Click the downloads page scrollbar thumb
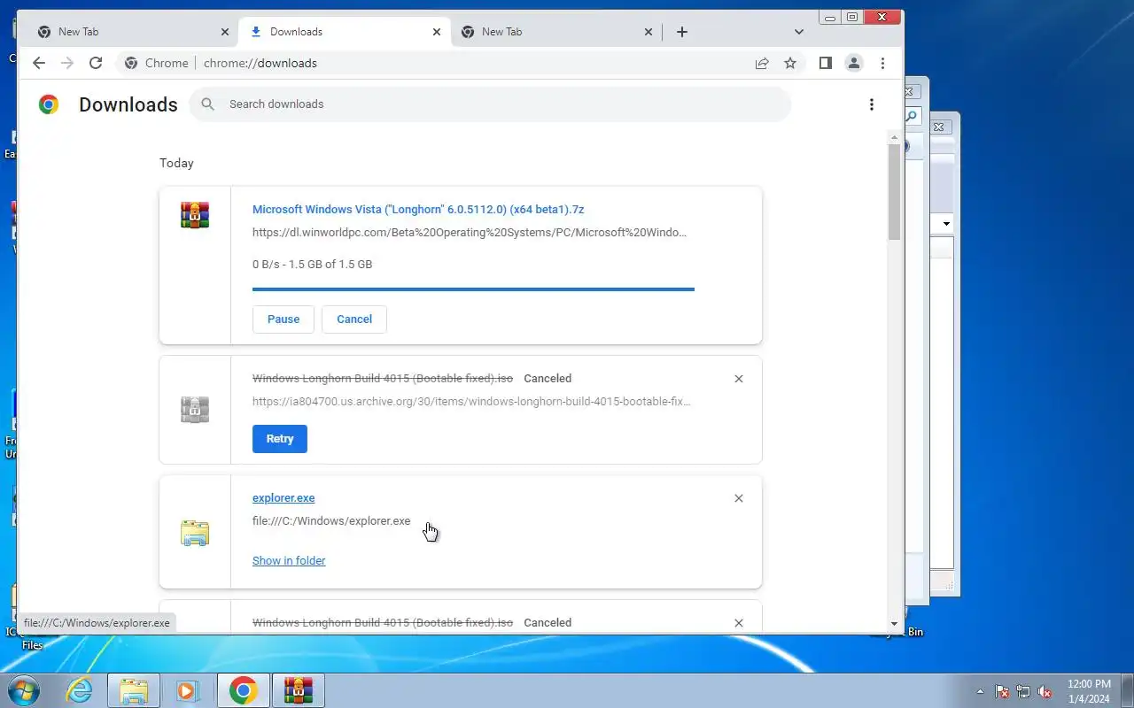The width and height of the screenshot is (1134, 708). tap(894, 190)
